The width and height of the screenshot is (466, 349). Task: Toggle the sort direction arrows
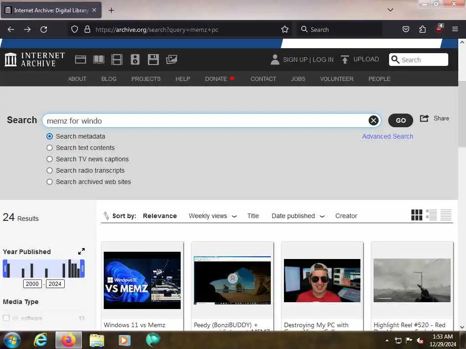pyautogui.click(x=106, y=216)
